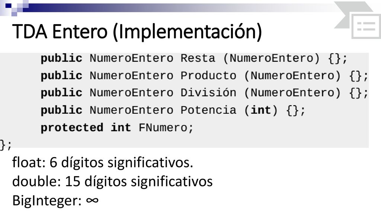Click the 'Producto' method name in code
381x214 pixels.
208,76
